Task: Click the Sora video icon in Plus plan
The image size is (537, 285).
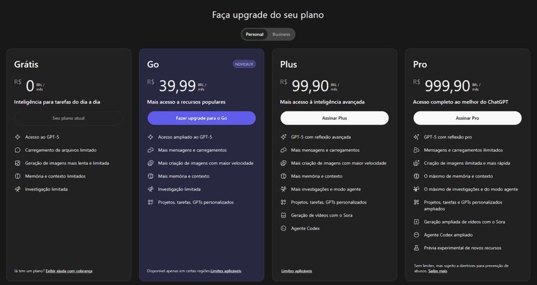Action: 283,215
